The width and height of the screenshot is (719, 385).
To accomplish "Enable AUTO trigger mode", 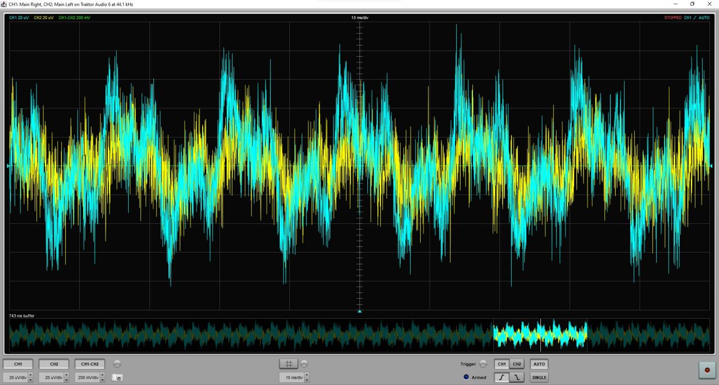I will point(539,364).
